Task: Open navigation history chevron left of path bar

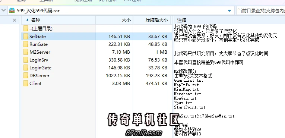Action: coord(3,10)
